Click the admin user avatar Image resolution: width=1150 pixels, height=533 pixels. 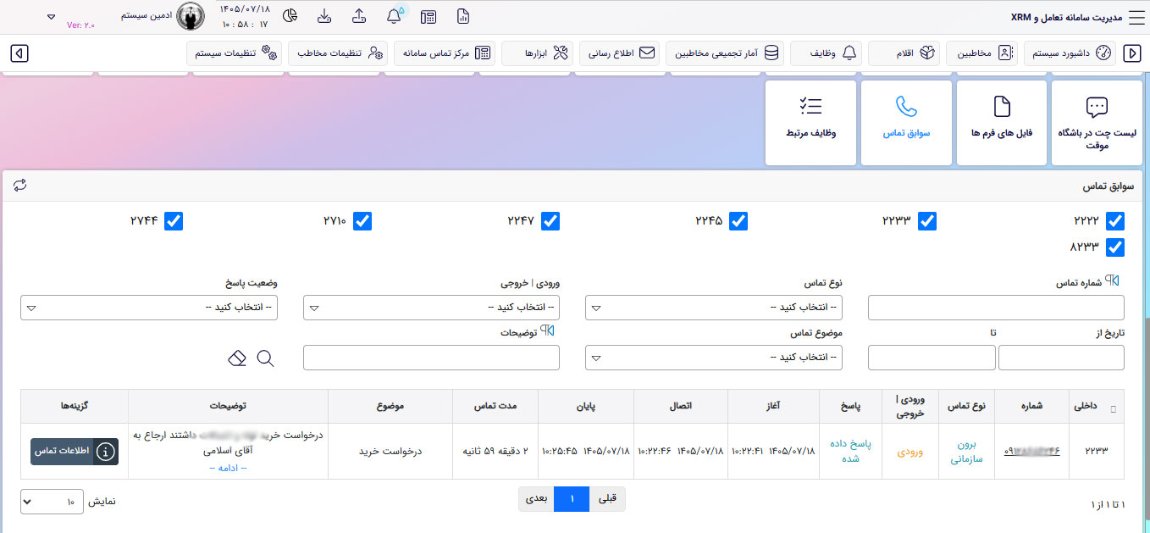[x=191, y=16]
